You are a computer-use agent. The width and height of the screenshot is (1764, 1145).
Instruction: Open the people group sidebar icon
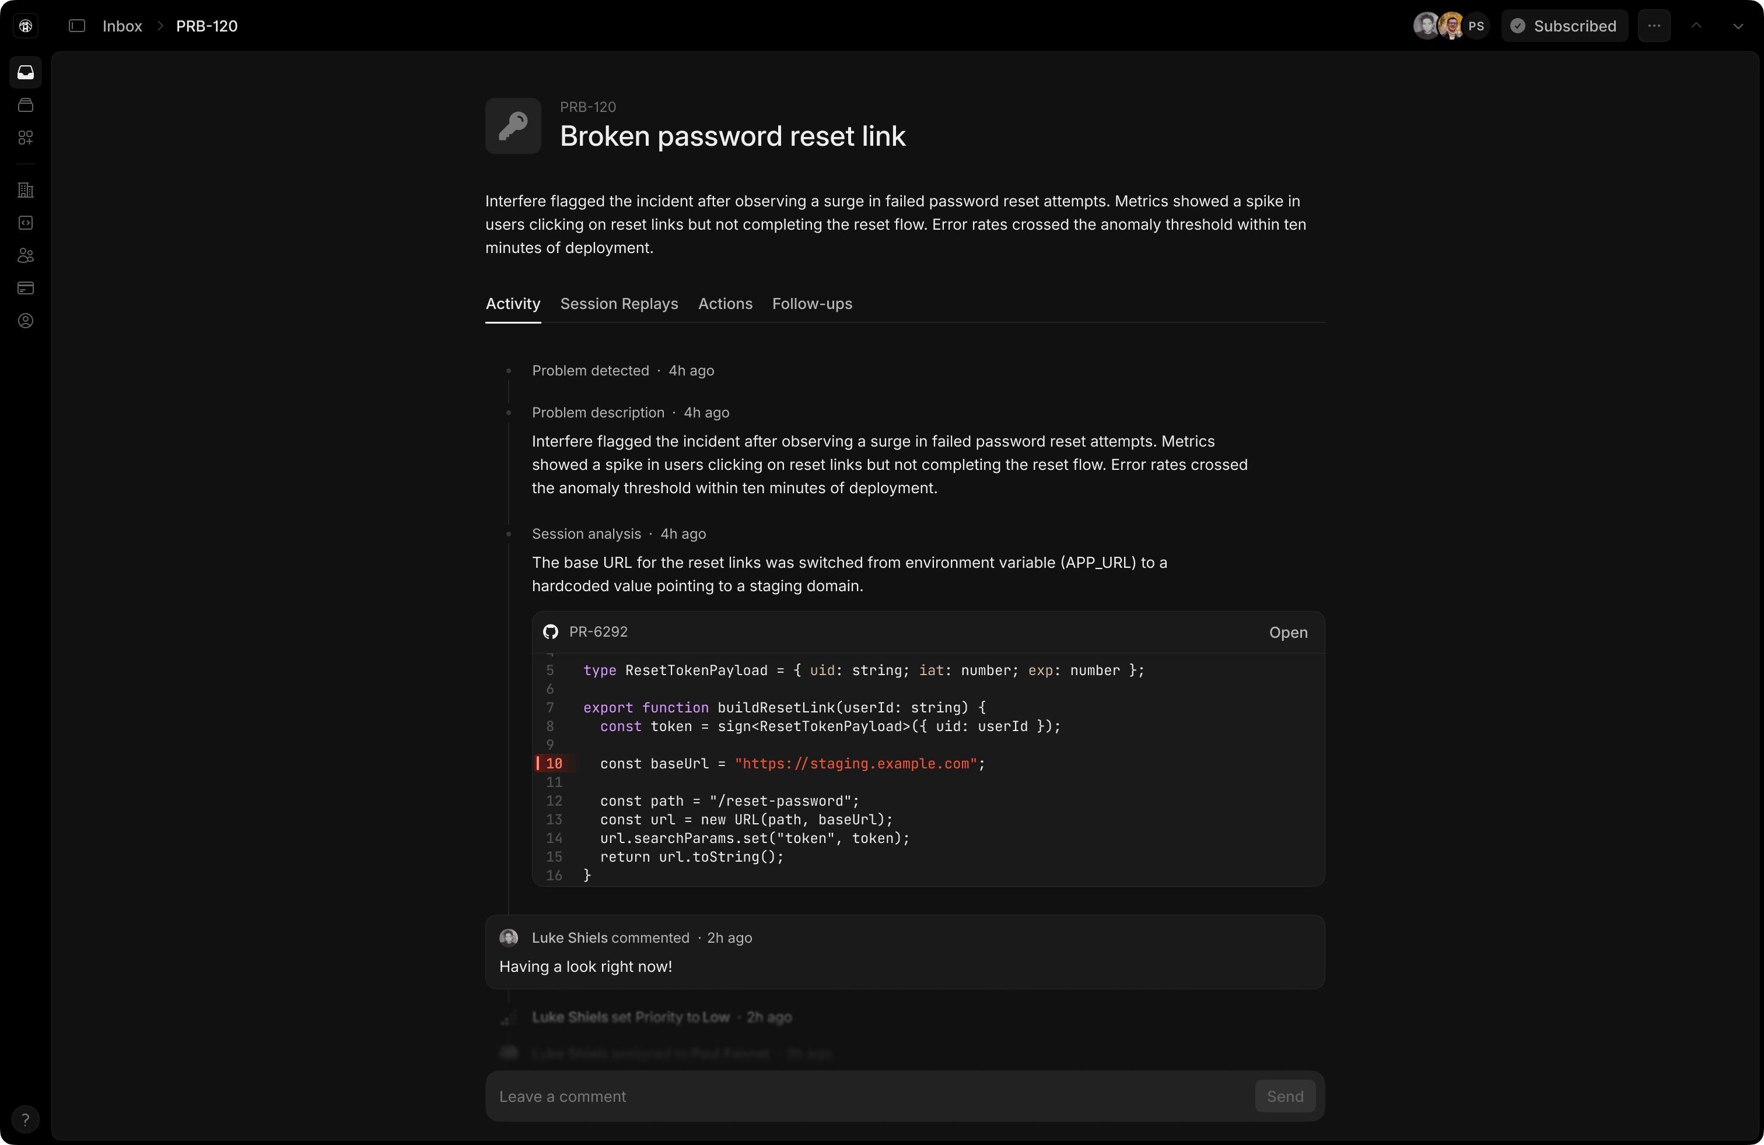coord(26,255)
